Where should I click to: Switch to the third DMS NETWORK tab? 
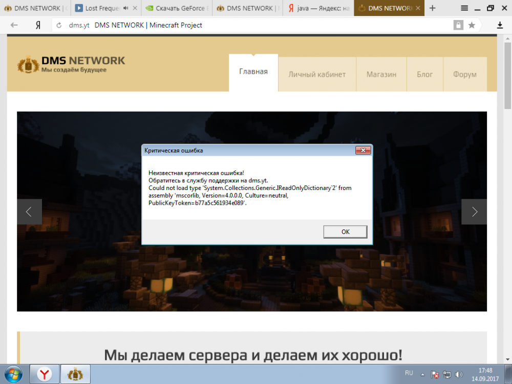pos(247,8)
